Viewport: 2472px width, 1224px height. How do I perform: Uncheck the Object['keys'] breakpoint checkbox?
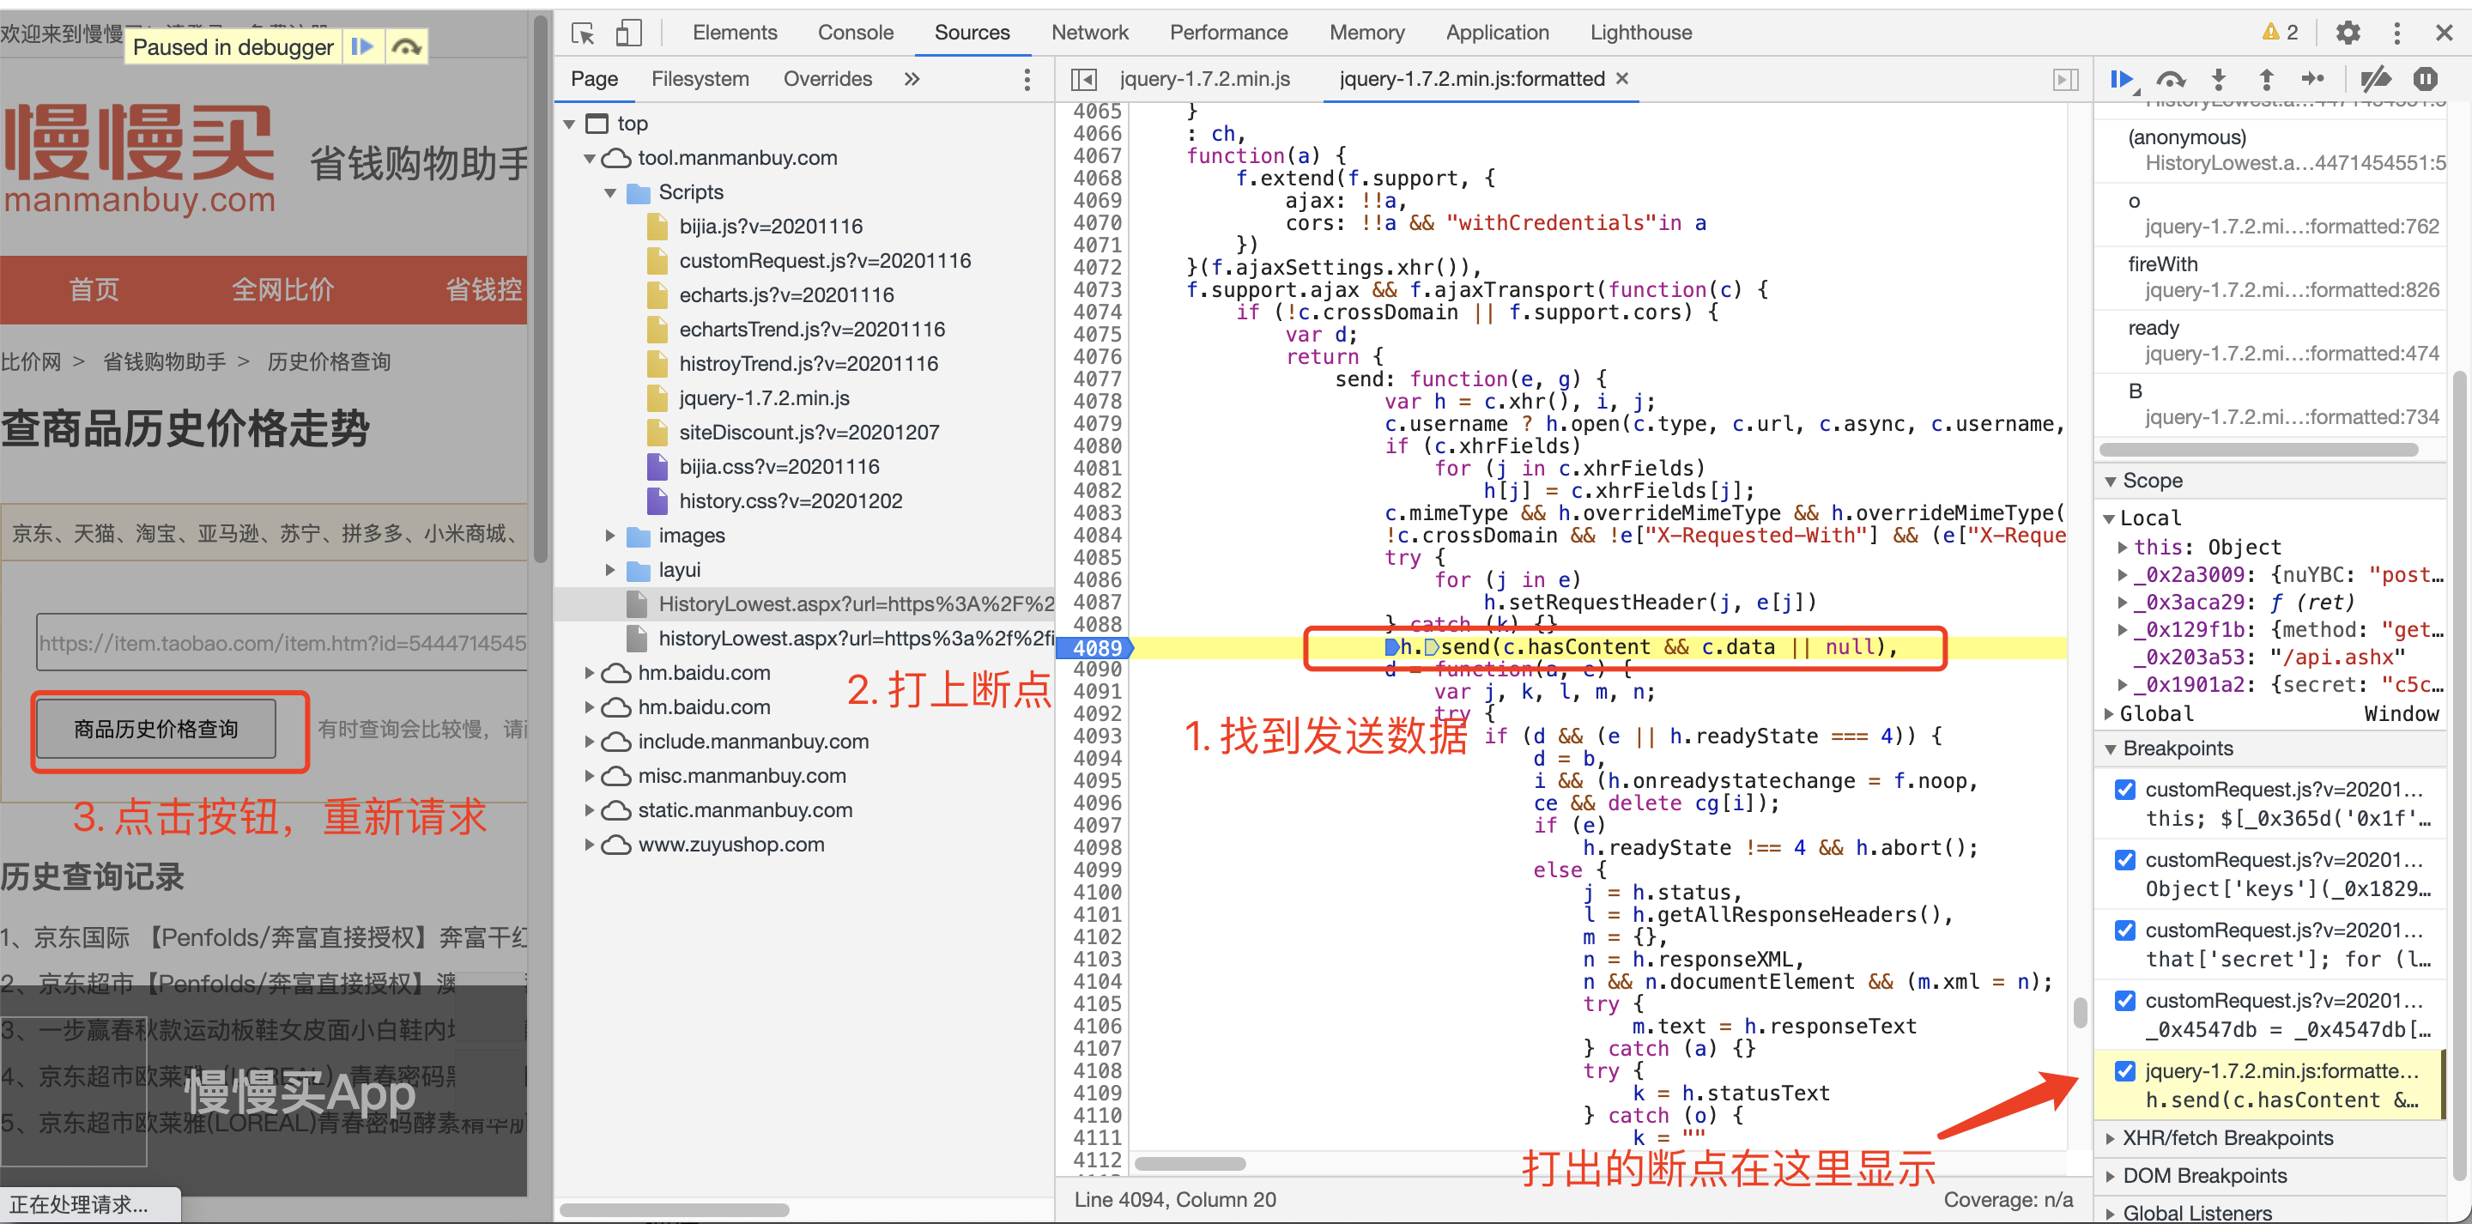point(2124,860)
